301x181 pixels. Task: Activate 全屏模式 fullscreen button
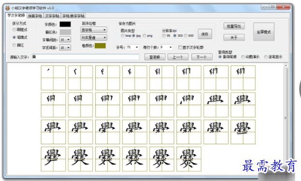pos(264,32)
